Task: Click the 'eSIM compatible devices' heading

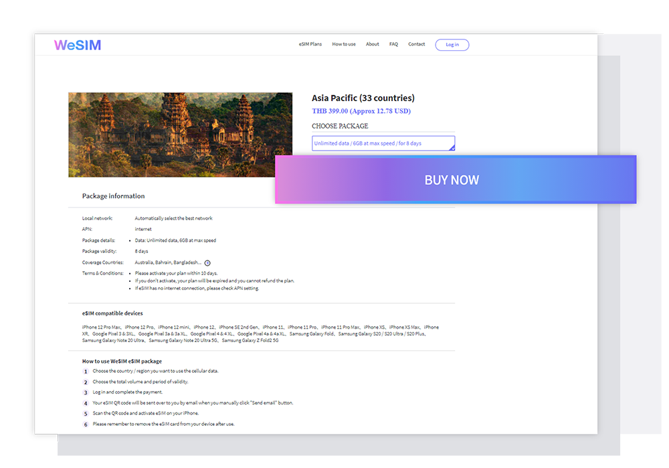Action: tap(112, 313)
